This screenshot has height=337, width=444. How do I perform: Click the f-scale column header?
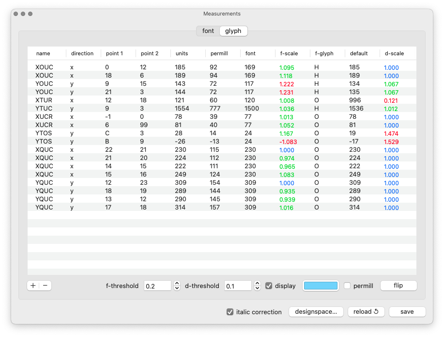coord(289,53)
